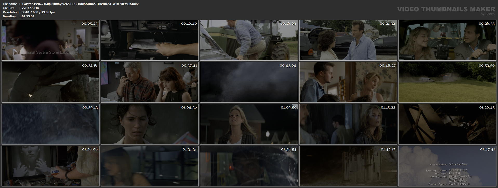
Task: Click the 'File Name' label
Action: pos(10,4)
